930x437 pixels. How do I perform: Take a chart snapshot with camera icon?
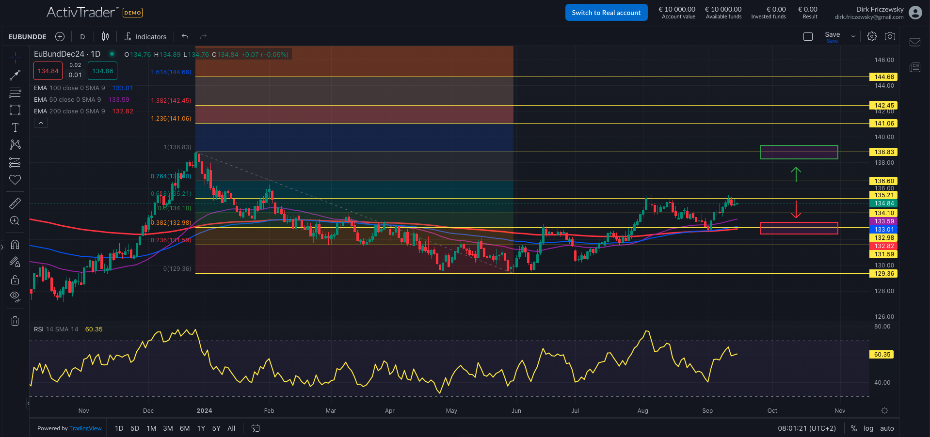click(x=890, y=36)
